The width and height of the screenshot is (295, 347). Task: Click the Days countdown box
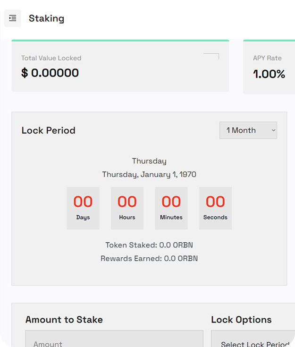tap(83, 208)
